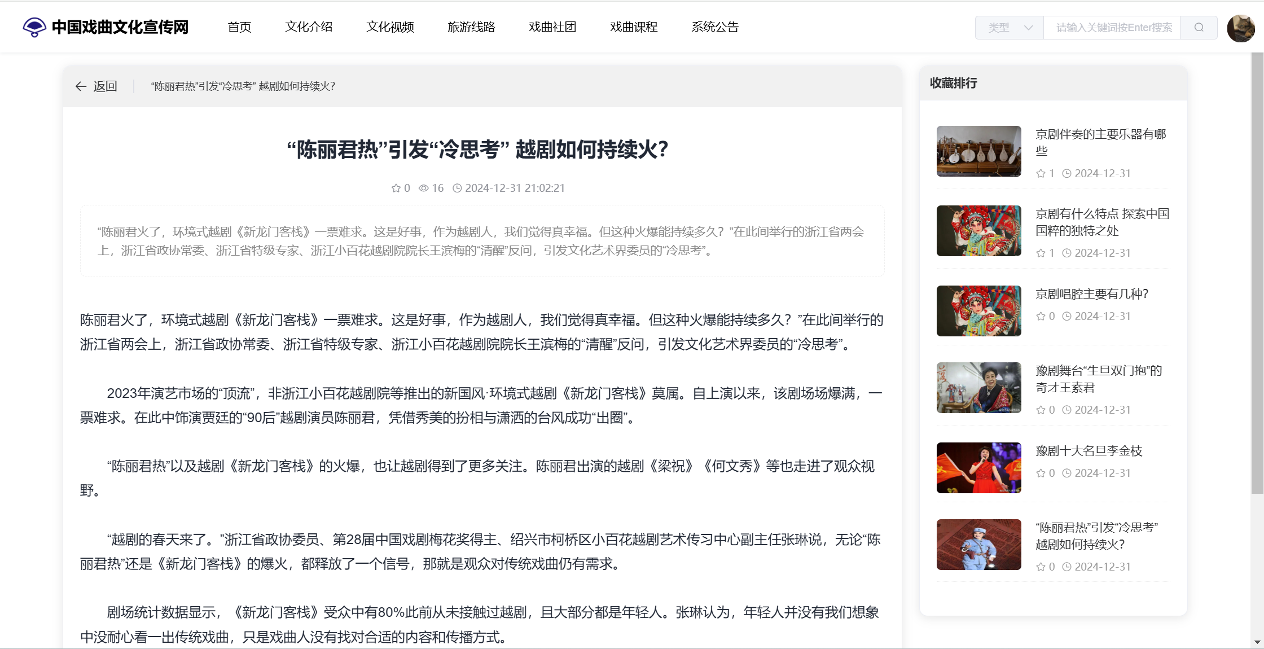1264x649 pixels.
Task: Click the search magnifier icon button
Action: click(1199, 28)
